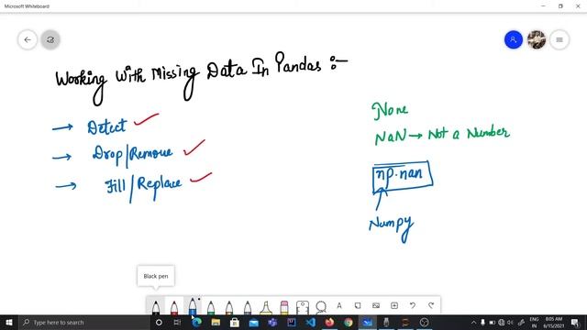Add text with the A tool
Viewport: 587px width, 330px height.
coord(339,305)
